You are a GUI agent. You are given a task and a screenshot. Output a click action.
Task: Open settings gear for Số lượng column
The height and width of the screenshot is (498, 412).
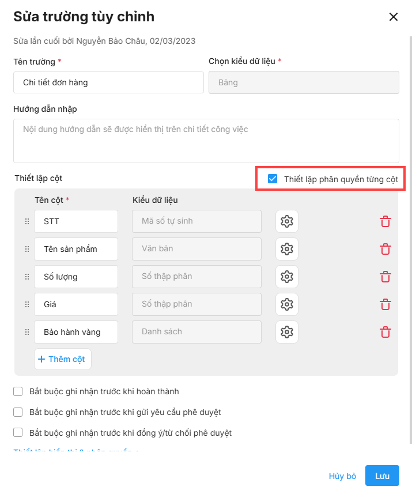[x=287, y=277]
